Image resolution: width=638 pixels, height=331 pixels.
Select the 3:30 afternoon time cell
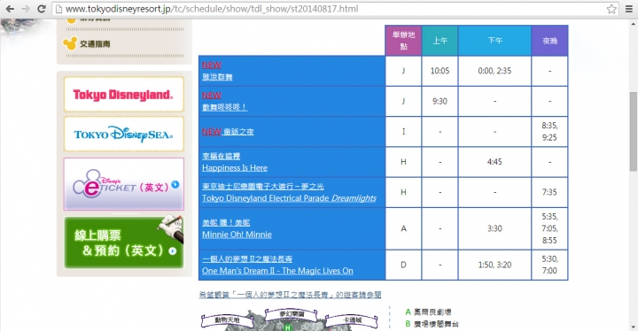point(494,228)
